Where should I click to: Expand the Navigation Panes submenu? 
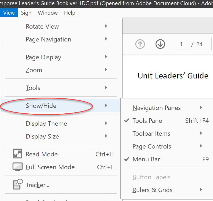[x=157, y=108]
